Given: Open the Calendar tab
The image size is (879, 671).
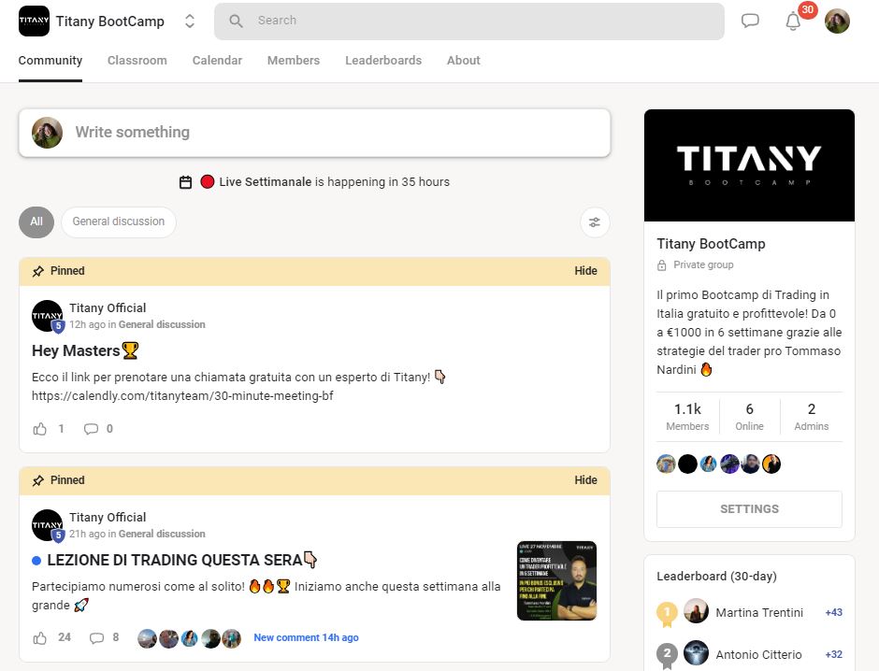Looking at the screenshot, I should [x=217, y=61].
